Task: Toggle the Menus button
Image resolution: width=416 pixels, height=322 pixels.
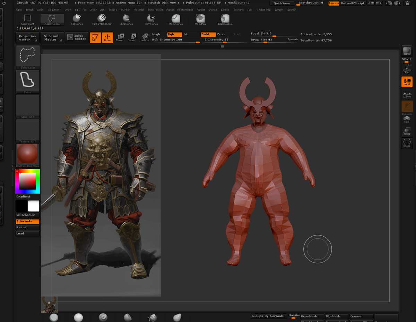Action: (334, 3)
